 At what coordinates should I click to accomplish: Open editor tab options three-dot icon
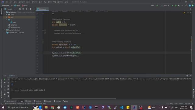pyautogui.click(x=191, y=9)
